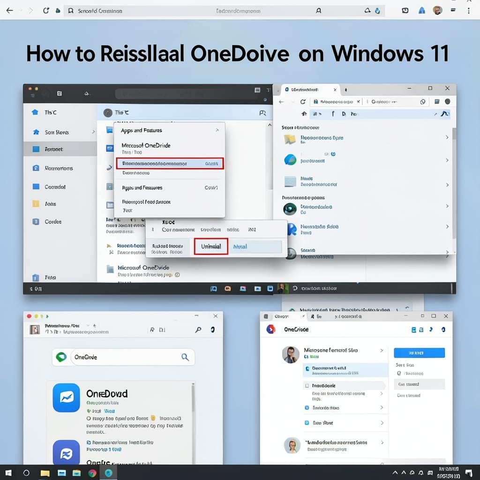Click the scroll-up arrow in the settings list
This screenshot has height=480, width=480.
pos(270,125)
